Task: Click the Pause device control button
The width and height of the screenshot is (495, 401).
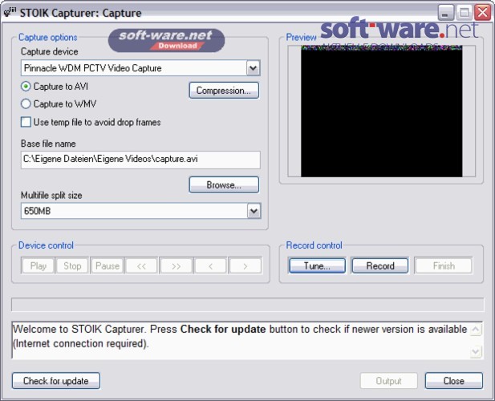Action: [x=107, y=265]
